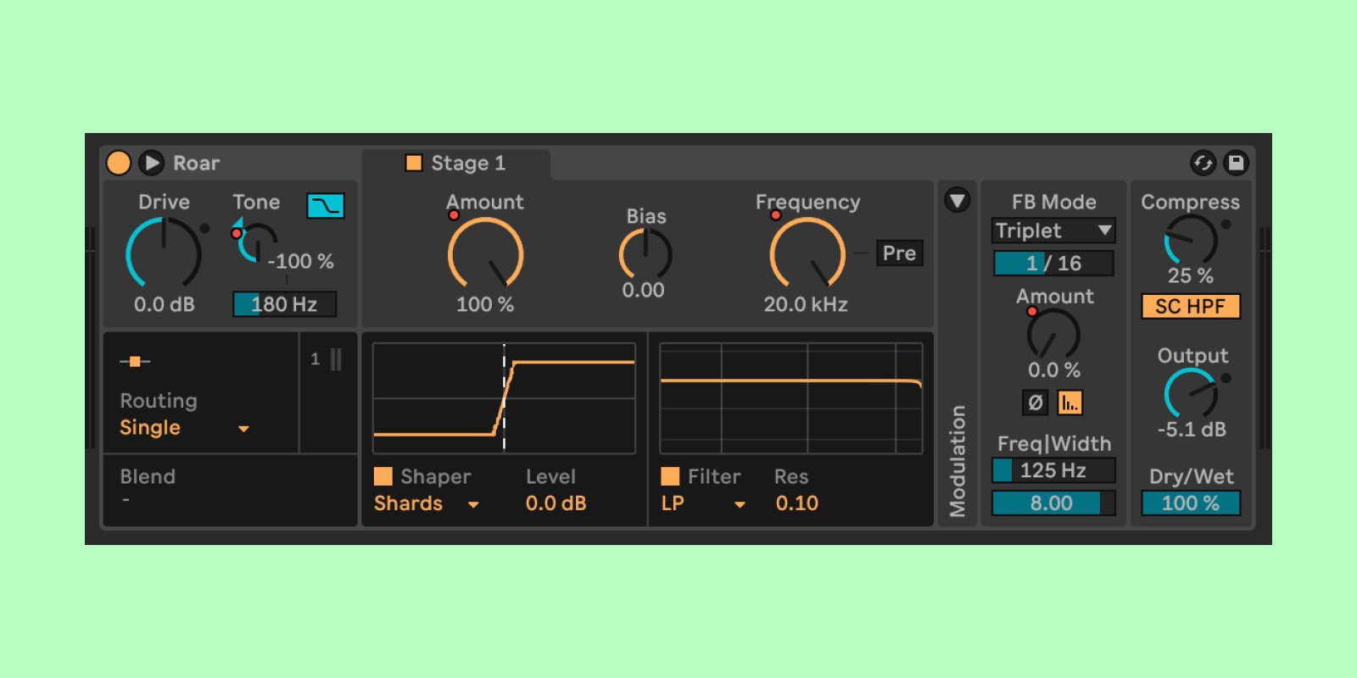Screen dimensions: 1357x678
Task: Click the feedback 125 Hz frequency field
Action: coord(1053,470)
